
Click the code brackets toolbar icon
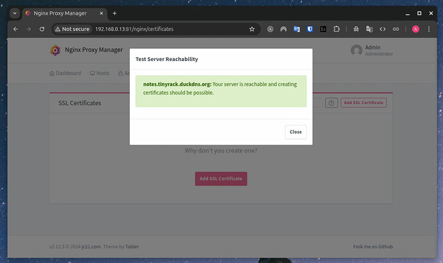point(383,29)
